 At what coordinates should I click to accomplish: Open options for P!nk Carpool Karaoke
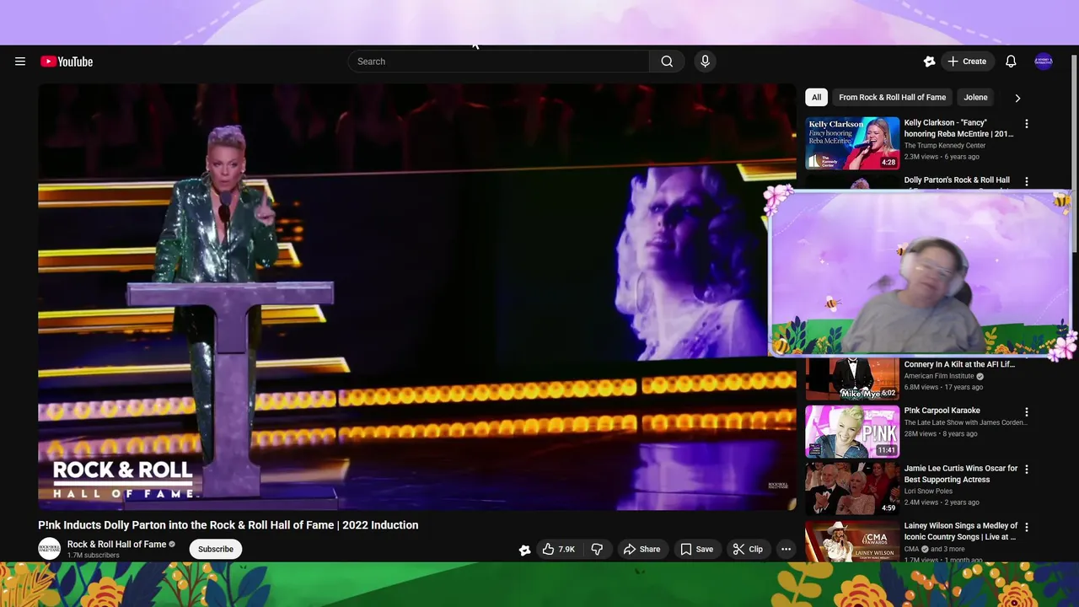1026,411
